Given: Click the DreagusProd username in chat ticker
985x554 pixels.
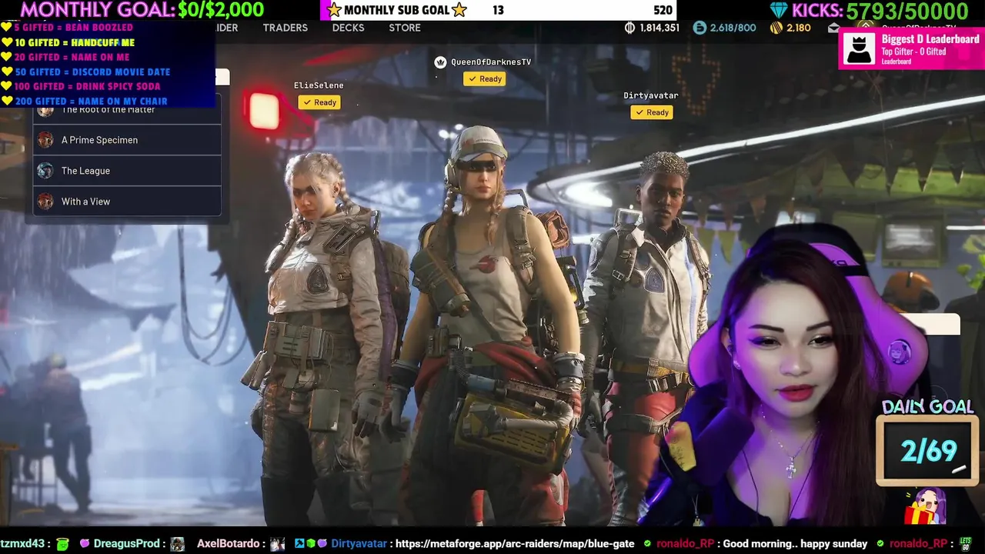Looking at the screenshot, I should [129, 543].
